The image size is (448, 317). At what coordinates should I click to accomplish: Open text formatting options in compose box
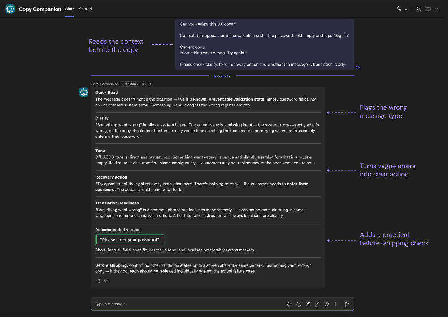click(290, 304)
